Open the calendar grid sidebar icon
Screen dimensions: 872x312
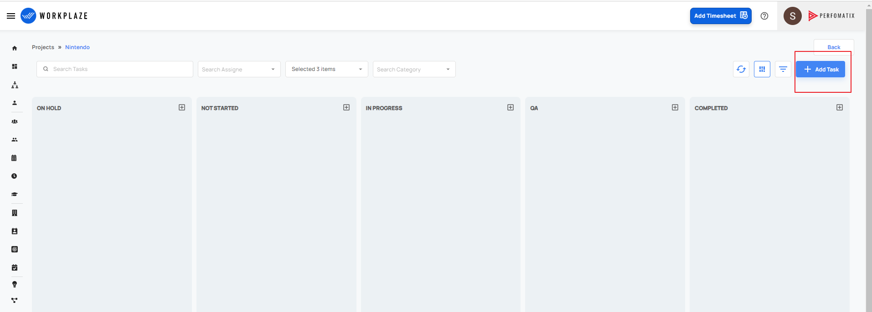(14, 158)
